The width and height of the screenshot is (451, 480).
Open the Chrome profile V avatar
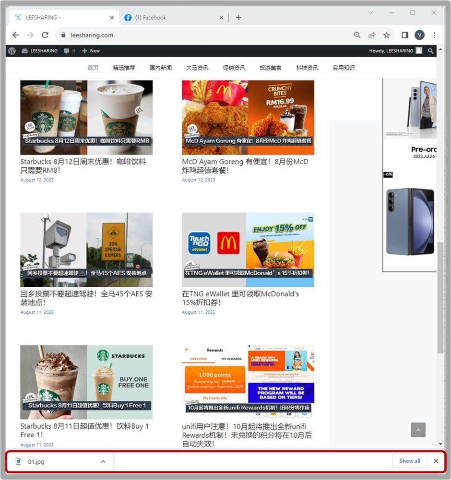pyautogui.click(x=419, y=35)
